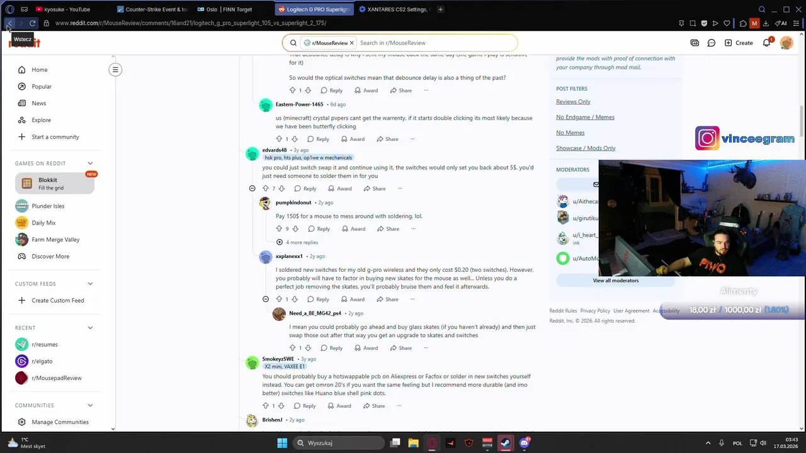Downvote SmokeyzSWE's comment
The height and width of the screenshot is (453, 806).
[281, 406]
